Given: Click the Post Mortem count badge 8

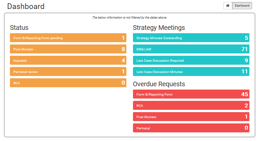Looking at the screenshot, I should [123, 49].
